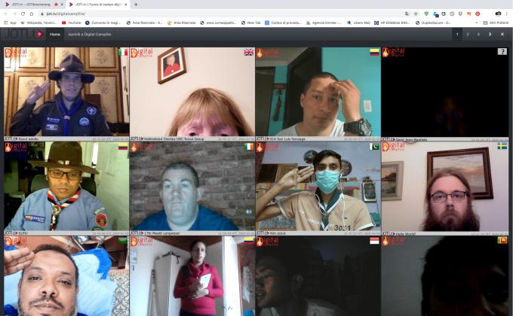
Task: Close the active JOTI.tv Digital Campfire tab
Action: click(126, 5)
